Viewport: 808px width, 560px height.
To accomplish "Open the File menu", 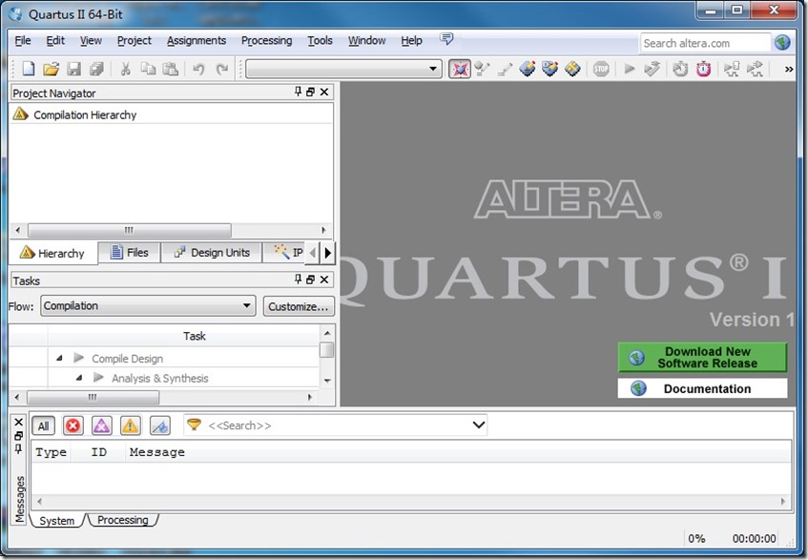I will click(x=23, y=40).
